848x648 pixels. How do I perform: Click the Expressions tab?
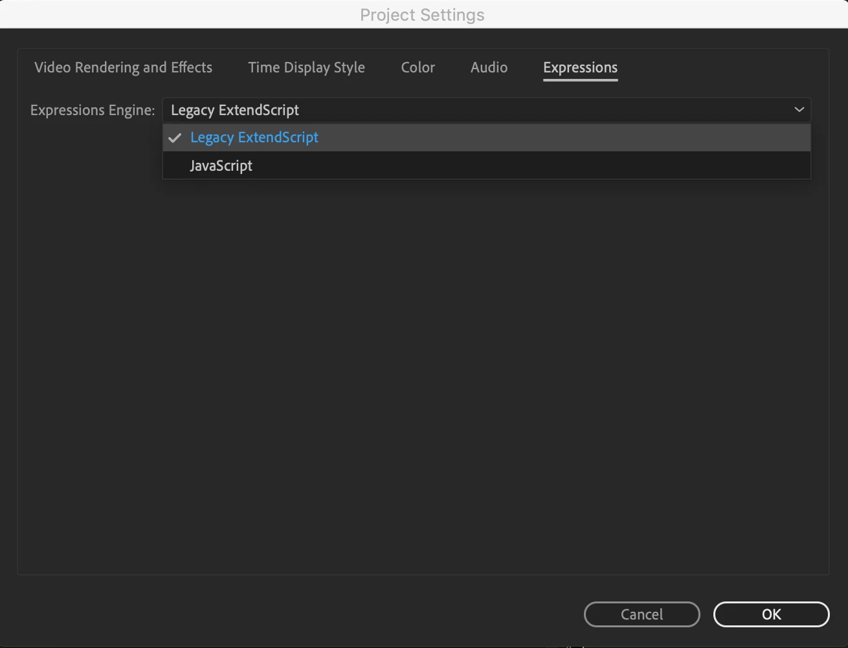581,68
